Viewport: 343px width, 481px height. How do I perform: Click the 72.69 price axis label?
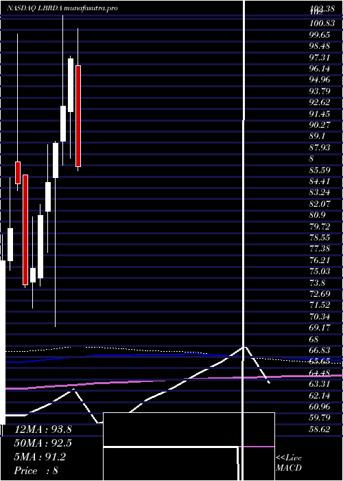[x=320, y=294]
